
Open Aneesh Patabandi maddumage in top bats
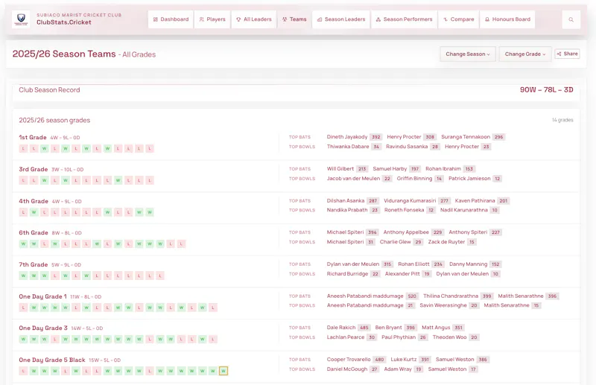click(x=365, y=296)
